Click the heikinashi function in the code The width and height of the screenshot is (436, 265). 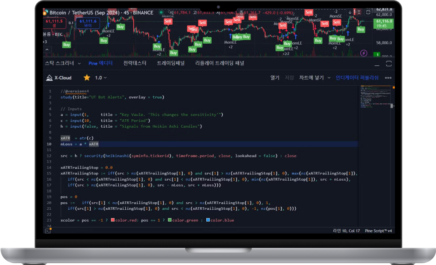tap(117, 155)
